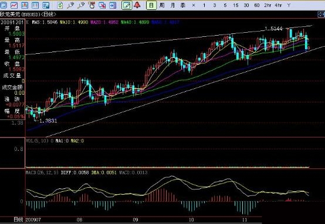Select the 1 minute timeframe

(204, 5)
